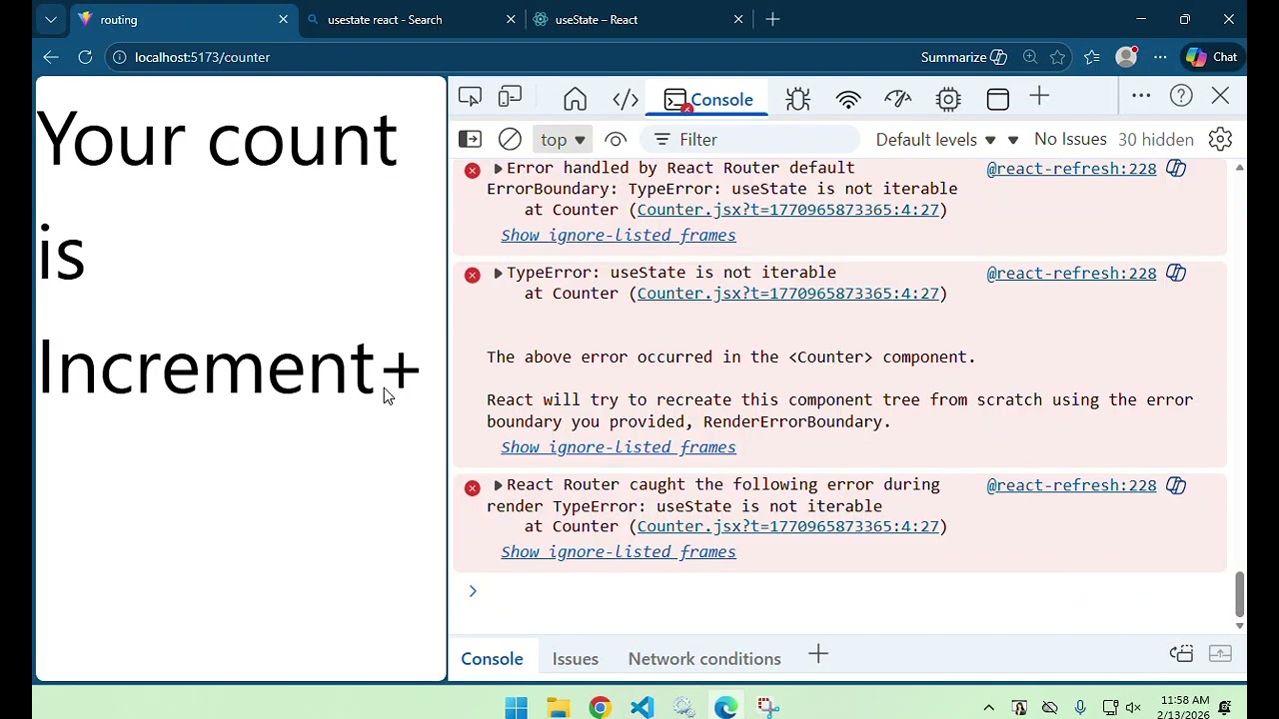The width and height of the screenshot is (1279, 719).
Task: Expand the 'React Router caught the following' message
Action: click(x=498, y=485)
